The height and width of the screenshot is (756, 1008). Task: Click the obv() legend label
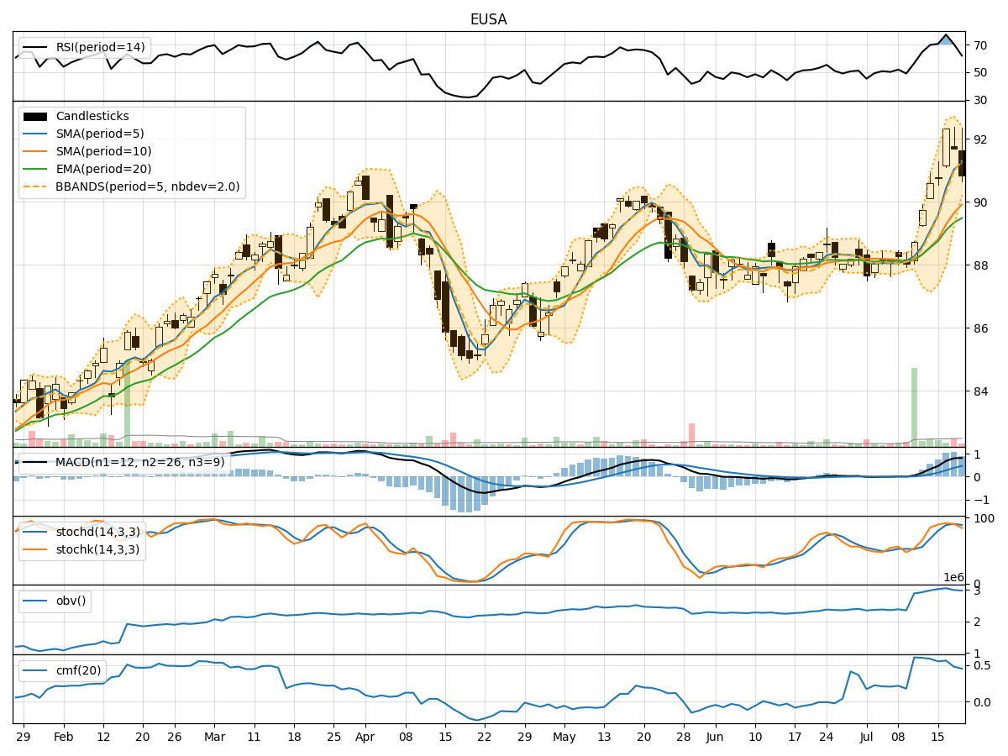click(71, 601)
